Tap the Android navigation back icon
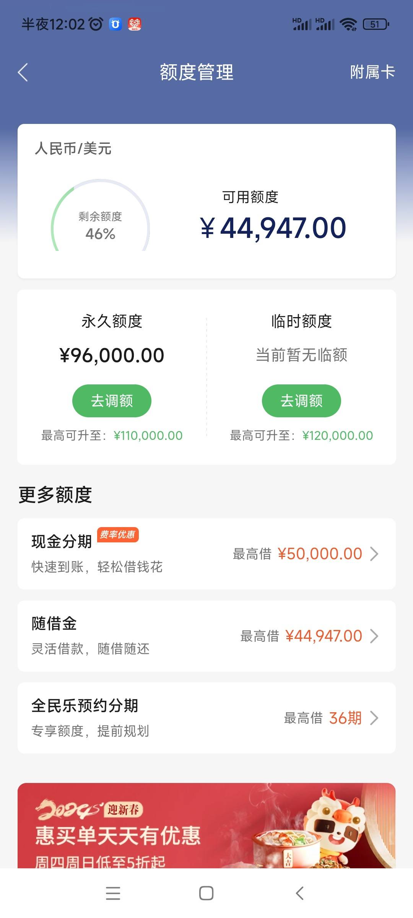The width and height of the screenshot is (413, 918). (x=300, y=894)
